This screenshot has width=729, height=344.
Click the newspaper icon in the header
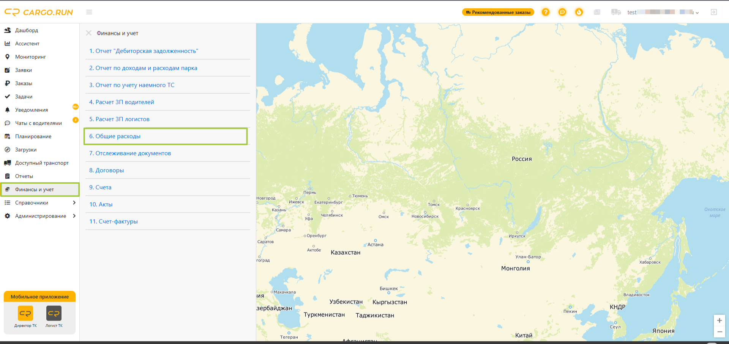597,12
